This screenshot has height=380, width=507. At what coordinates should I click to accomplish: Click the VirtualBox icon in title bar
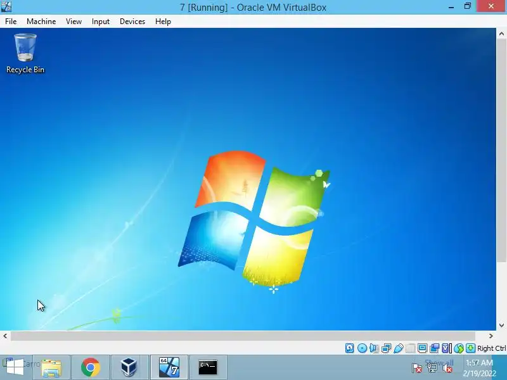(6, 6)
